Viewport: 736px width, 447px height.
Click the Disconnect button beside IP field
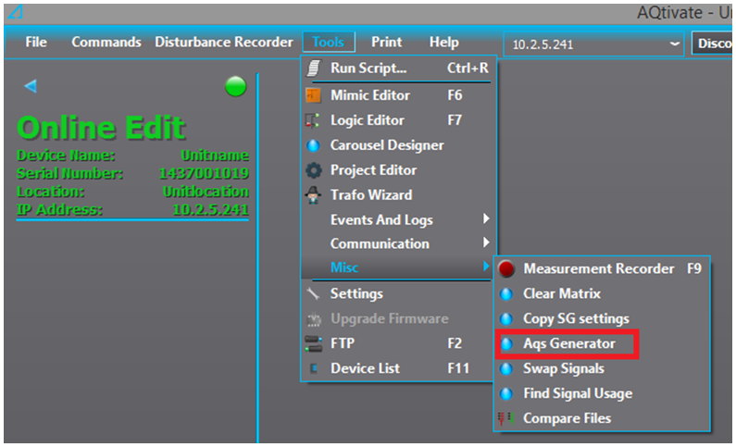click(x=712, y=43)
